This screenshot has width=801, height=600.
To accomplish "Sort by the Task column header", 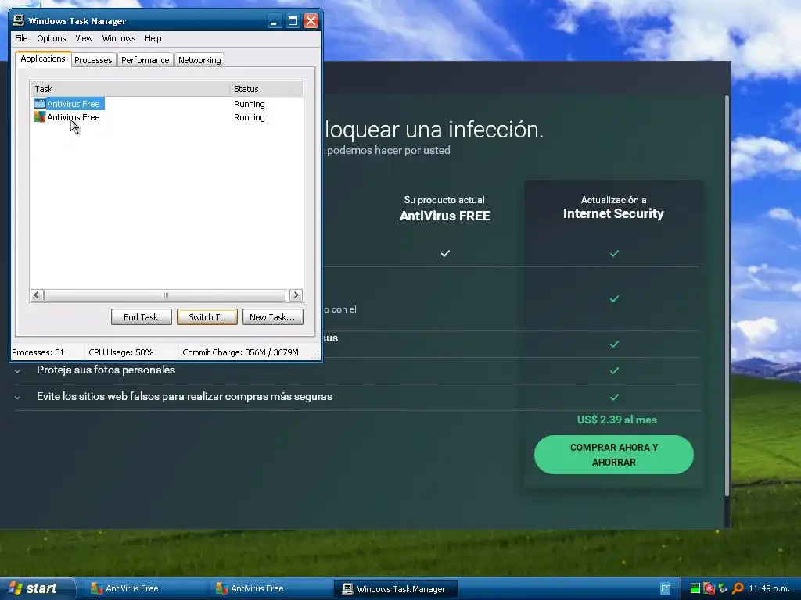I will tap(130, 89).
